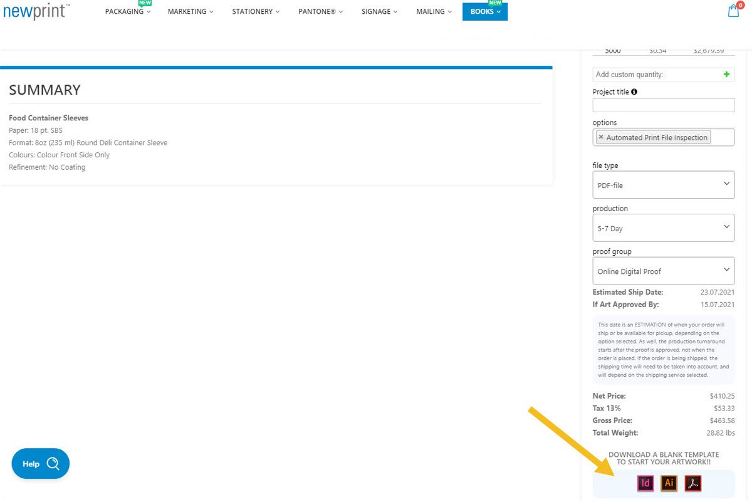Go to the newprint home logo
752x502 pixels.
(x=36, y=11)
